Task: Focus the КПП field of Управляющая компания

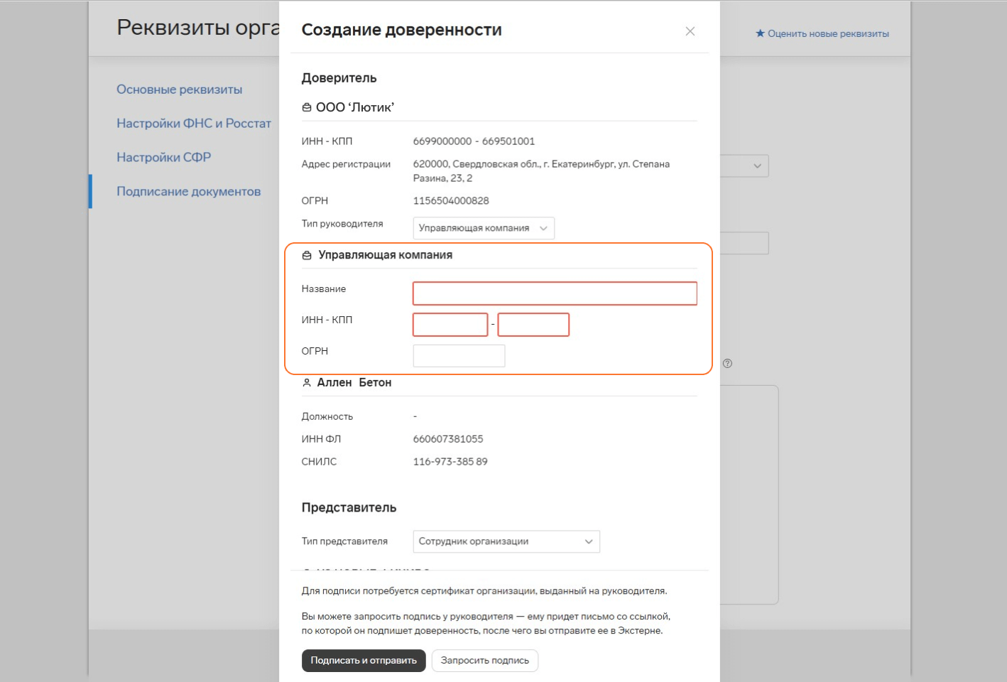Action: (533, 325)
